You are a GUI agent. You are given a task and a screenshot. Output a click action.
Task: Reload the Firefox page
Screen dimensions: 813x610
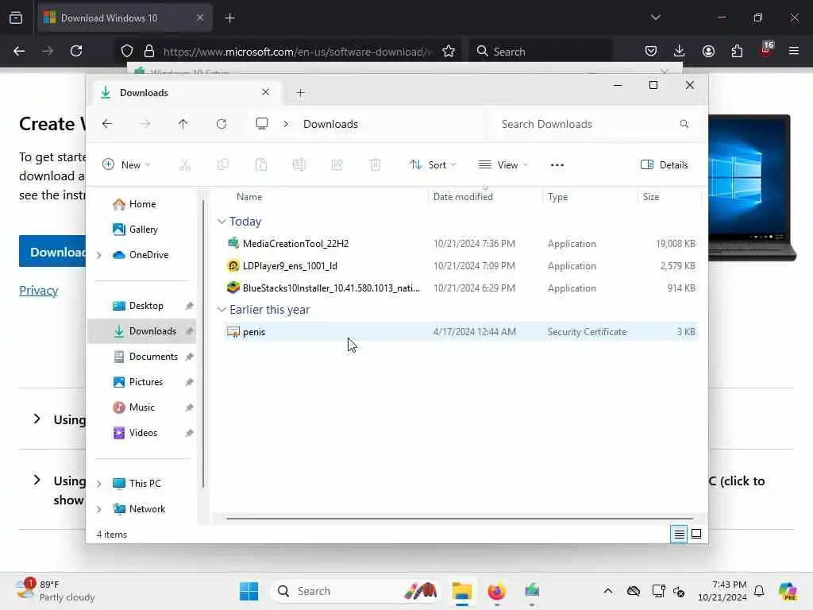pos(76,51)
